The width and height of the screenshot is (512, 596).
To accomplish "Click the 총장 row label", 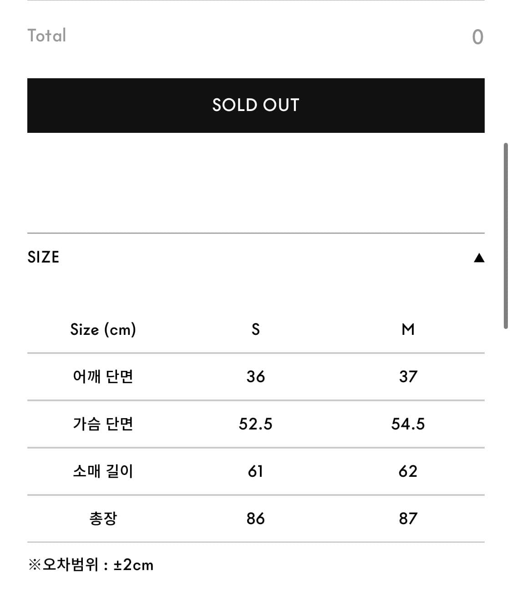I will point(103,519).
